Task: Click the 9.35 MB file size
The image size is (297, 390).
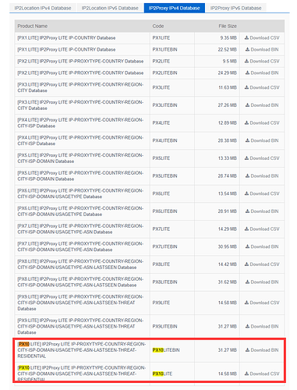Action: [228, 38]
